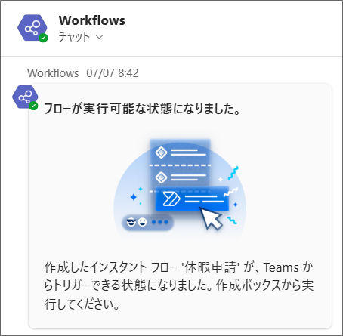Click the Workflows avatar beside the message
Viewport: 343px width, 336px height.
(25, 97)
